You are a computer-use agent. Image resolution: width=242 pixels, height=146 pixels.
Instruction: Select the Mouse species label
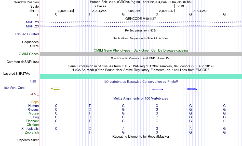point(34,113)
